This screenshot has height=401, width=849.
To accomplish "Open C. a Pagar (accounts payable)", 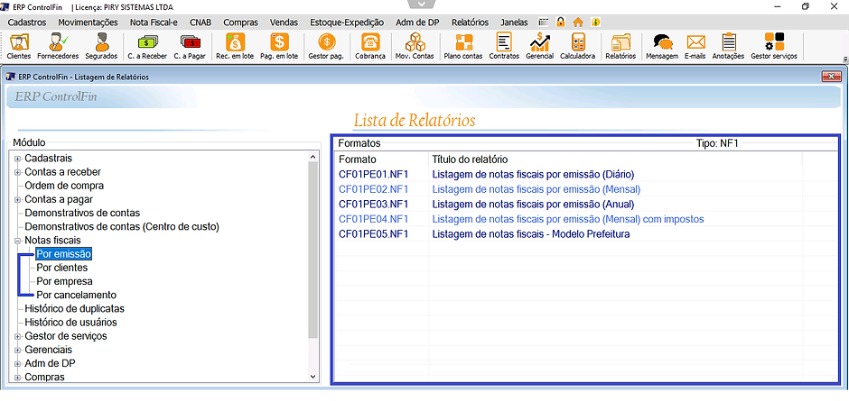I will (x=190, y=46).
